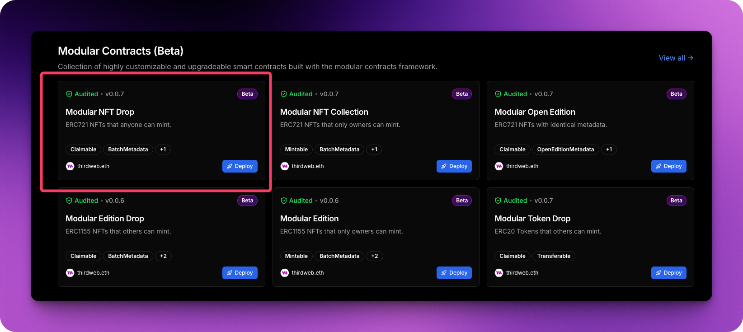Click thirdweb avatar icon on Modular Edition Drop
Screen dimensions: 743x332
click(70, 273)
